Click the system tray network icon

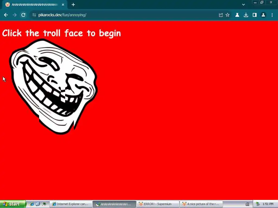click(x=258, y=204)
